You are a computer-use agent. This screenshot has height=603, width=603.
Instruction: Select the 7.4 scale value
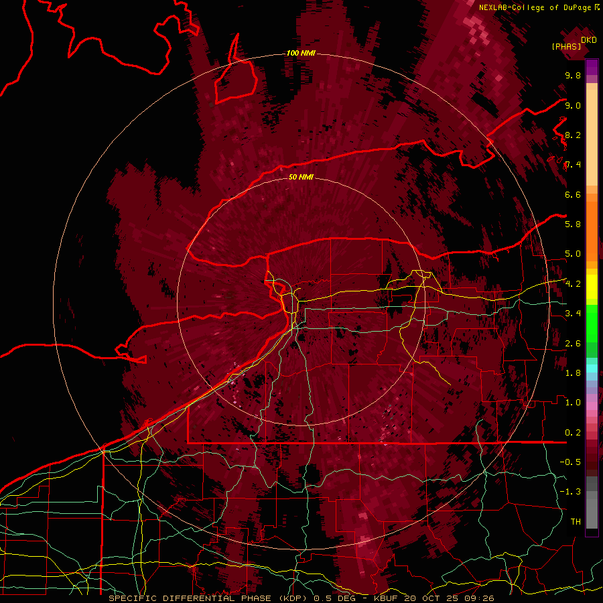573,165
